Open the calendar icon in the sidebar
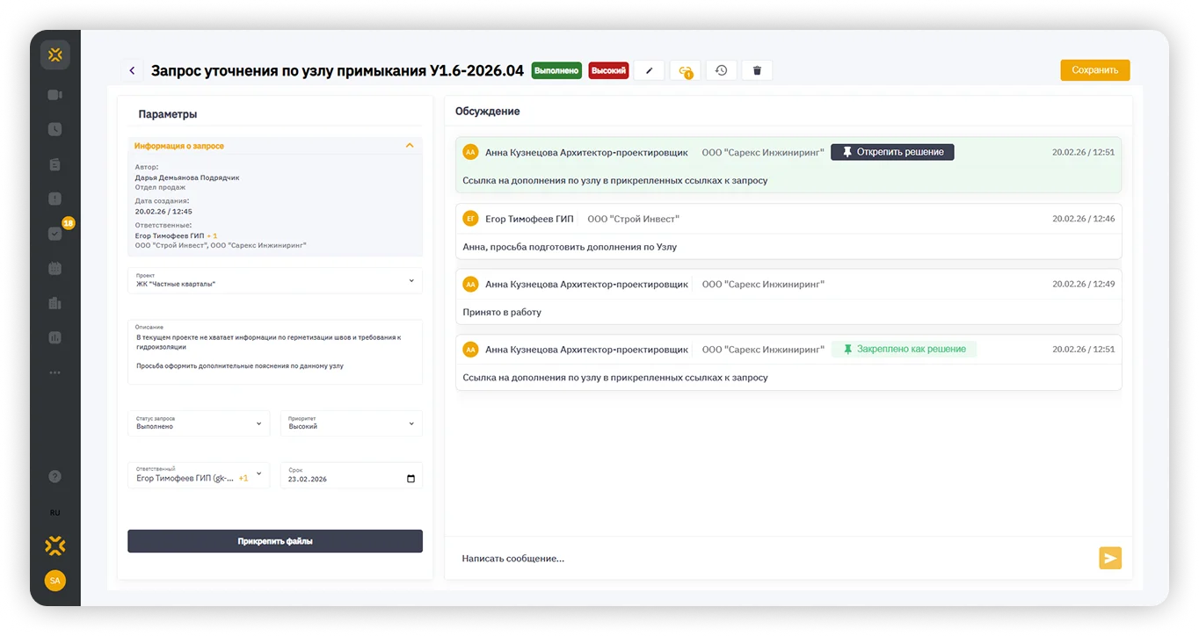The height and width of the screenshot is (636, 1199). [54, 269]
